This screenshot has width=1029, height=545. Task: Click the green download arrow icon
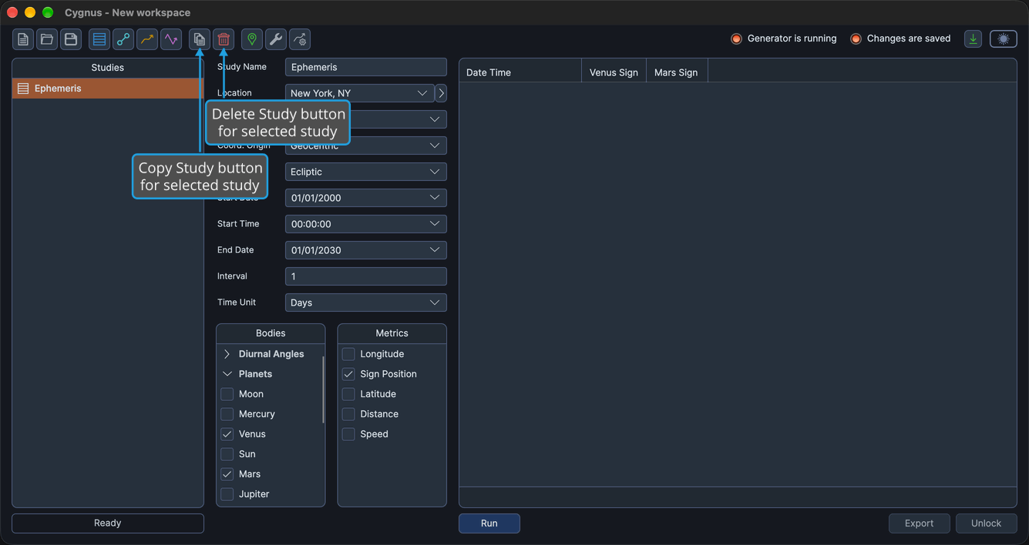[974, 39]
